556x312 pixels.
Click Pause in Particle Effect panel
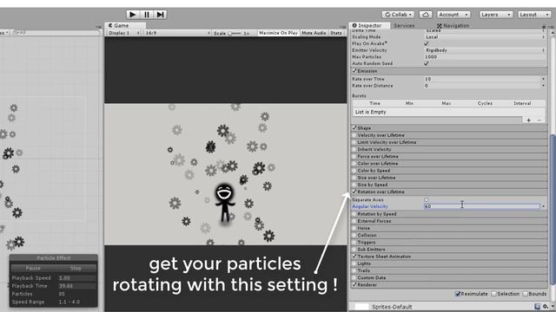33,269
